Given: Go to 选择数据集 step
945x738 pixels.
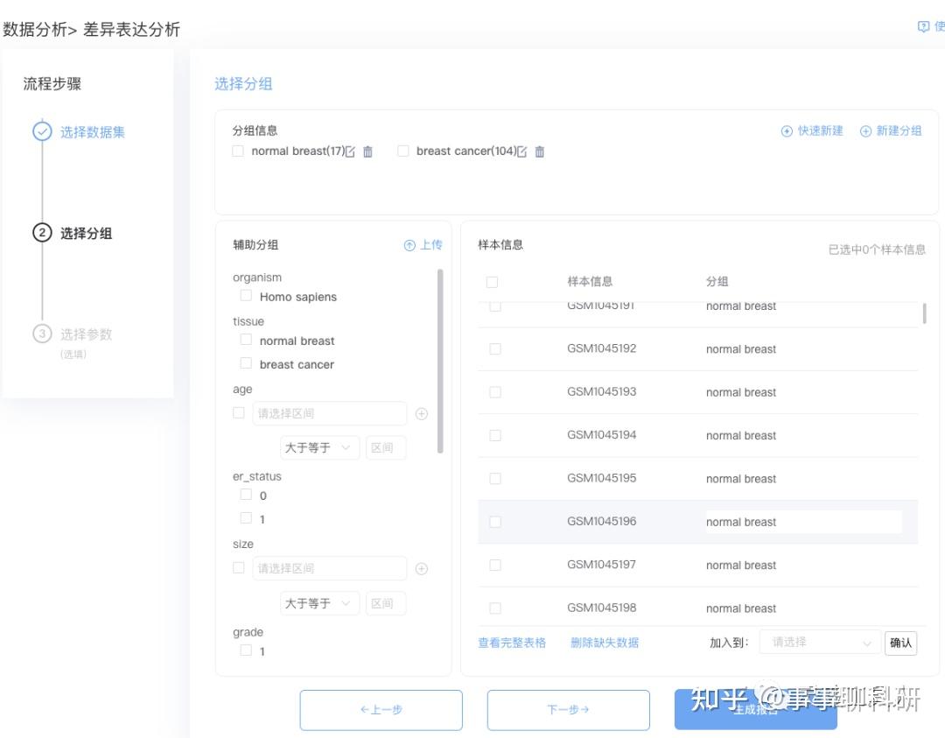Looking at the screenshot, I should (92, 132).
